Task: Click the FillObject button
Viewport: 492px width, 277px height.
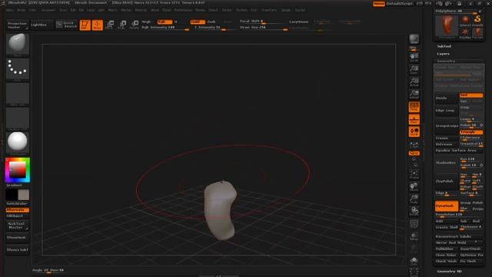Action: [18, 216]
